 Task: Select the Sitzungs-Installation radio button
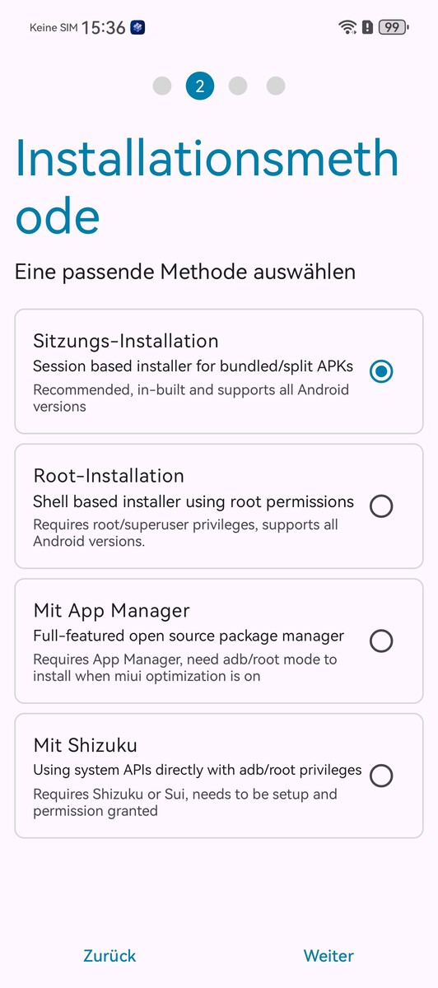click(x=381, y=371)
